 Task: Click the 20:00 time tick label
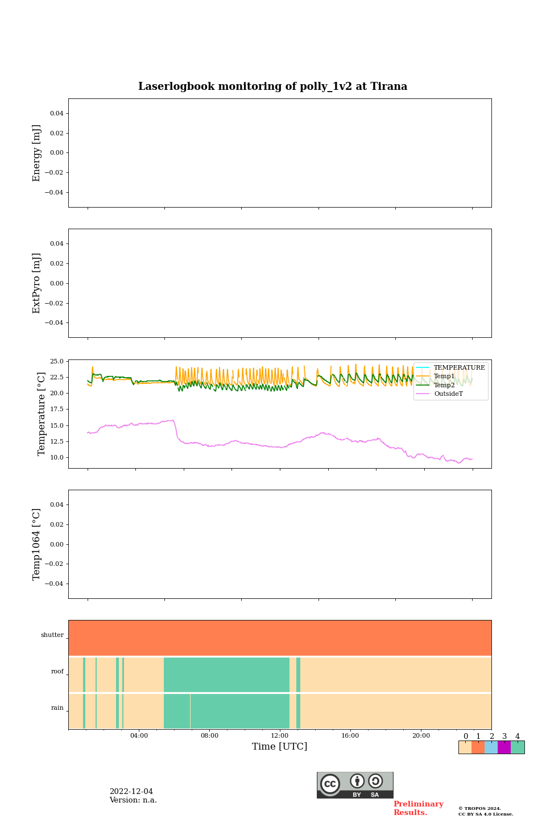click(x=421, y=736)
